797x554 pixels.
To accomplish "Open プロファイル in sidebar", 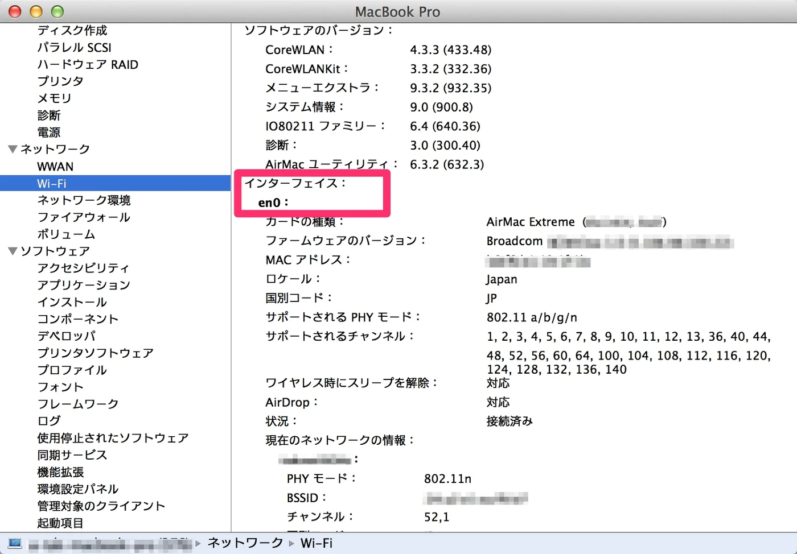I will tap(72, 370).
